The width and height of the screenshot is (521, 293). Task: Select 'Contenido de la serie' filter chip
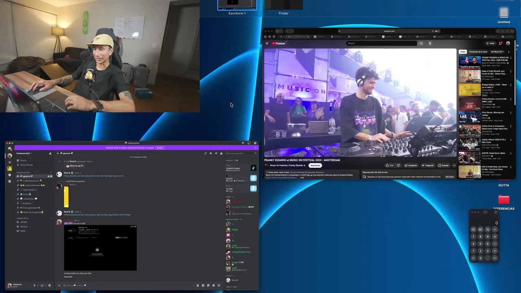coord(478,52)
